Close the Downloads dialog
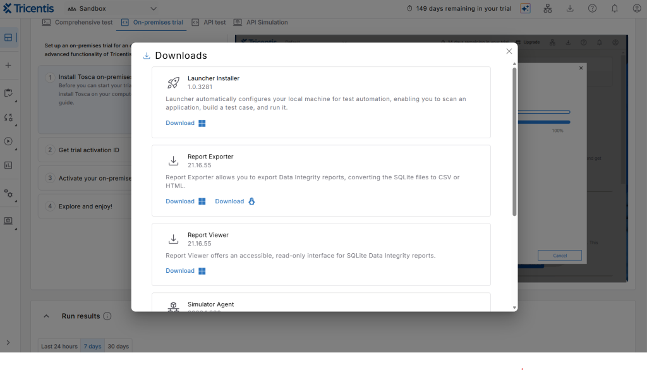Screen dimensions: 647x370 tap(509, 51)
